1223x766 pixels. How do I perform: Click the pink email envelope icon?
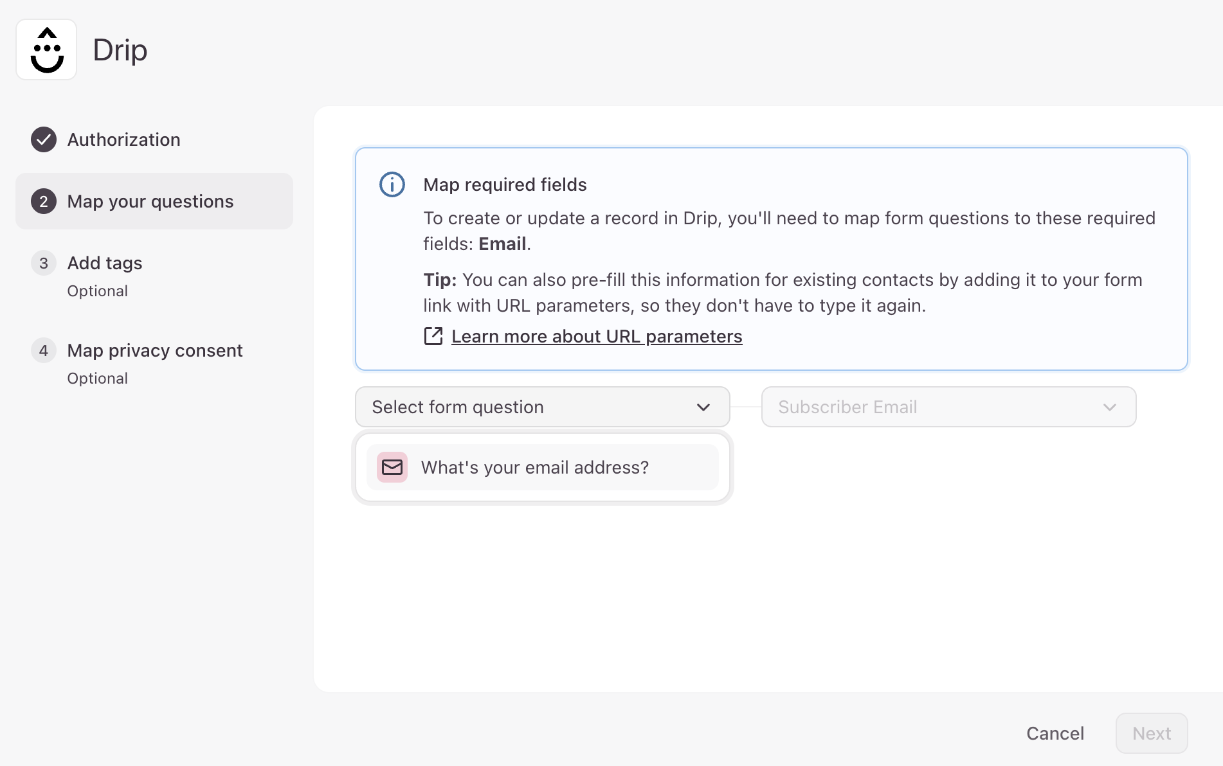click(392, 467)
